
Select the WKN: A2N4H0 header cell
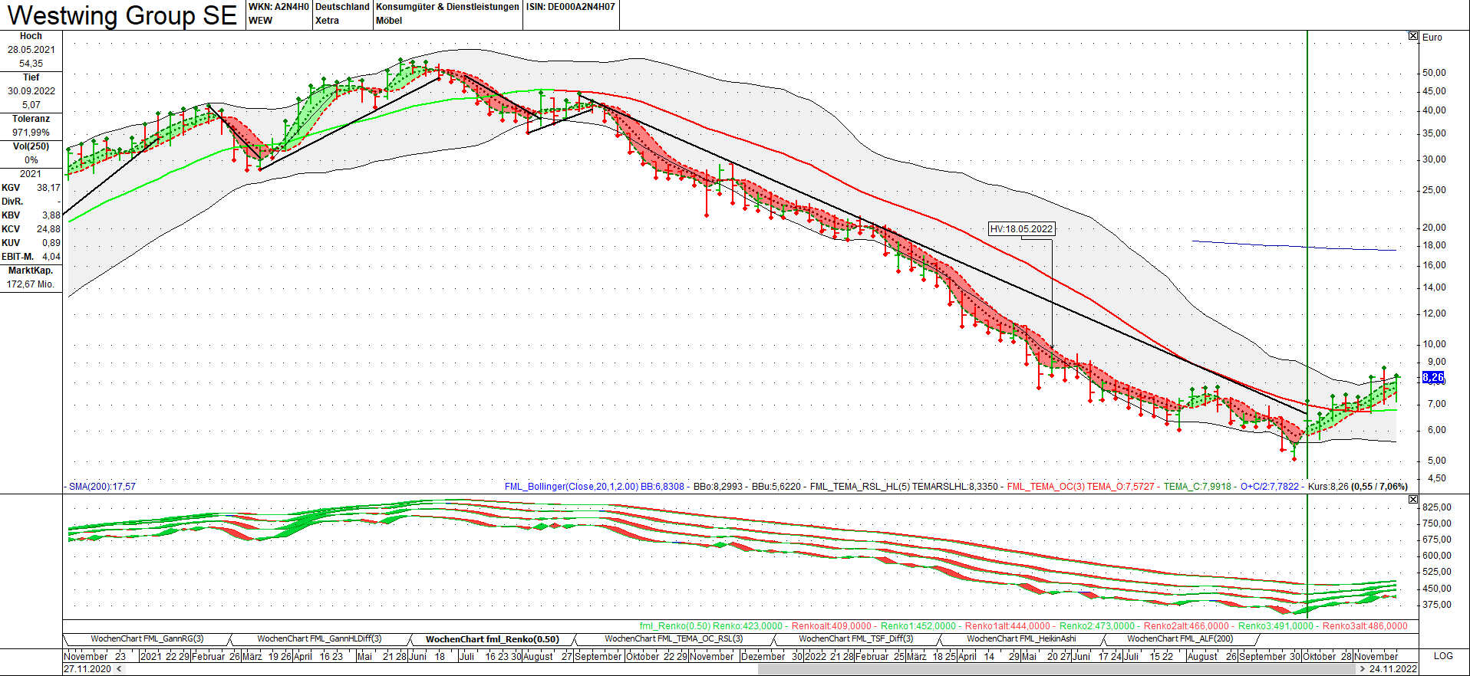(x=279, y=7)
